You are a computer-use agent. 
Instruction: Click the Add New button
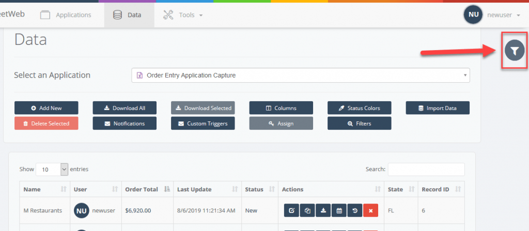[x=46, y=108]
